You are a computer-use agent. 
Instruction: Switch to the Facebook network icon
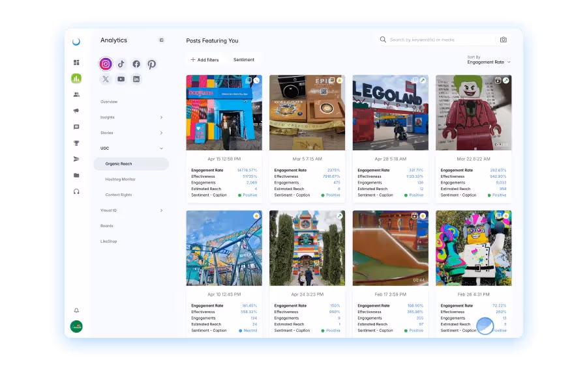(x=136, y=64)
